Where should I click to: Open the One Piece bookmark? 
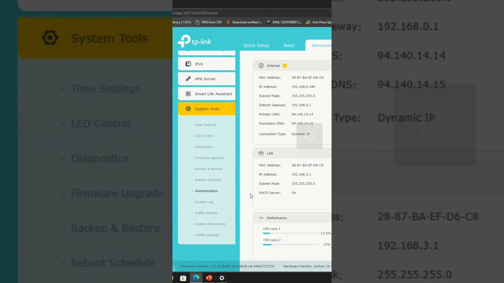point(319,22)
